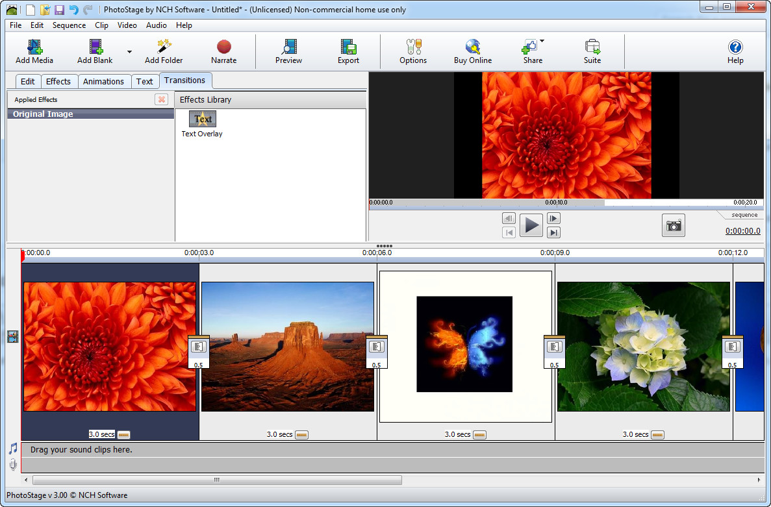Open the NCH Suite icon
The image size is (771, 507).
[592, 51]
